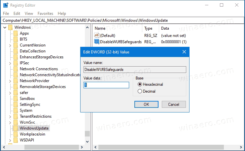Click the System folder icon
Viewport: 245px width, 151px height.
pyautogui.click(x=16, y=110)
